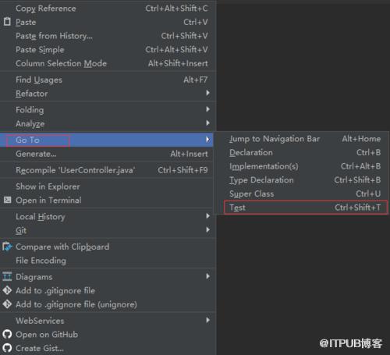The width and height of the screenshot is (390, 355).
Task: Select Add to .gitignore file
Action: [108, 291]
